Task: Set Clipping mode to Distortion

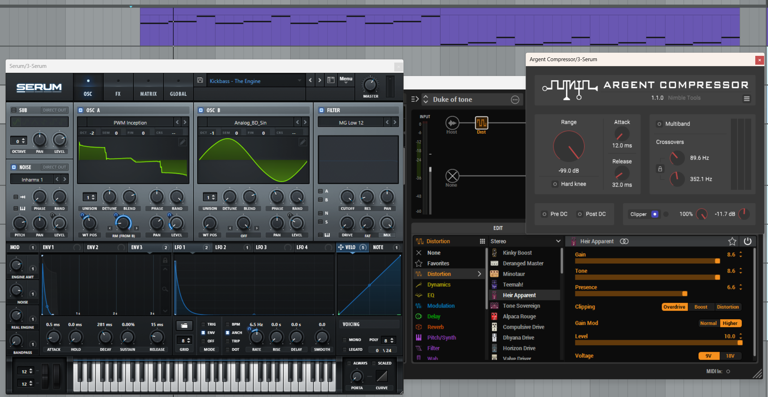Action: point(728,307)
